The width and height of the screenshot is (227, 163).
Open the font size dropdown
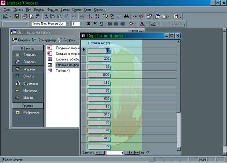pyautogui.click(x=81, y=24)
